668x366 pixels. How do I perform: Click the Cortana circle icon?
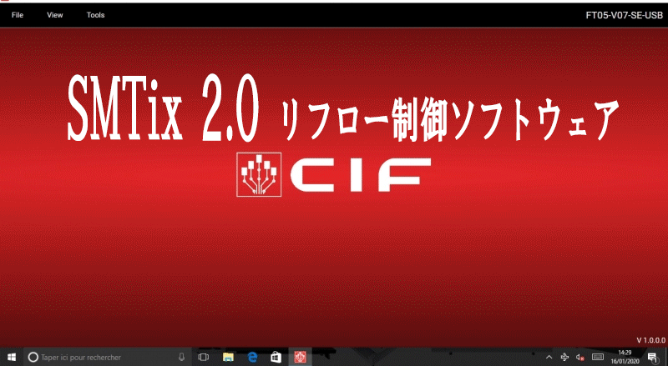pos(33,357)
